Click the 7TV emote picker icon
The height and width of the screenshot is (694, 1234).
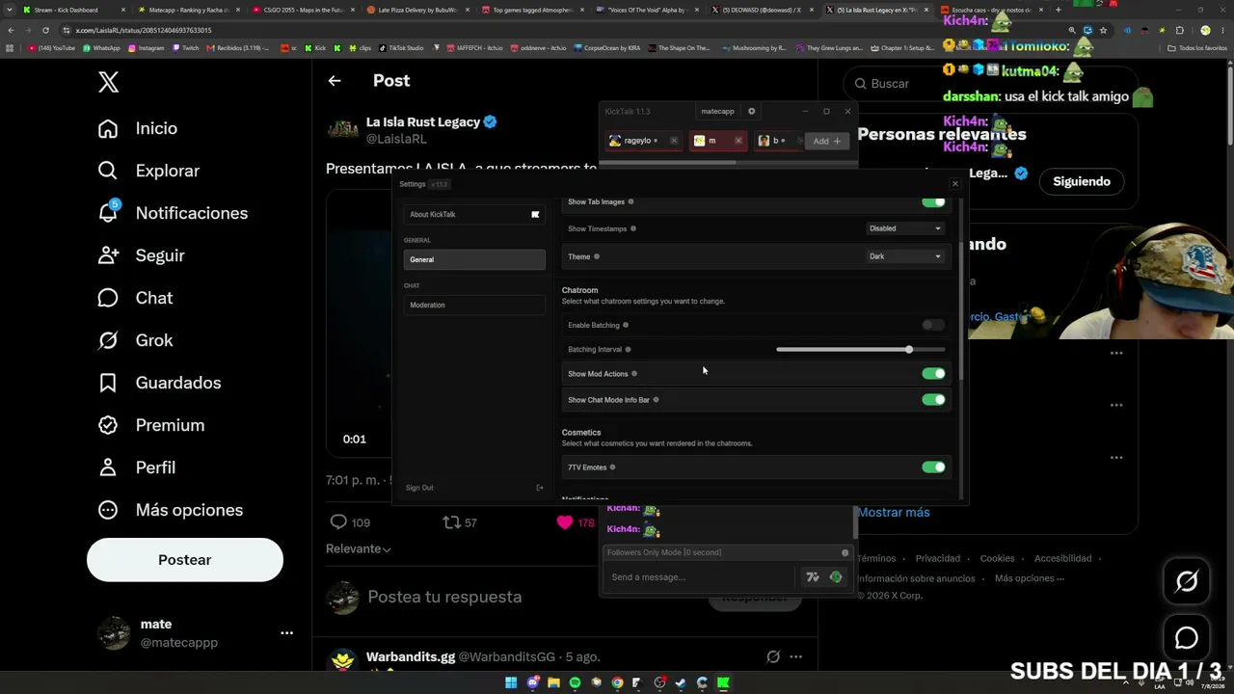pyautogui.click(x=813, y=577)
